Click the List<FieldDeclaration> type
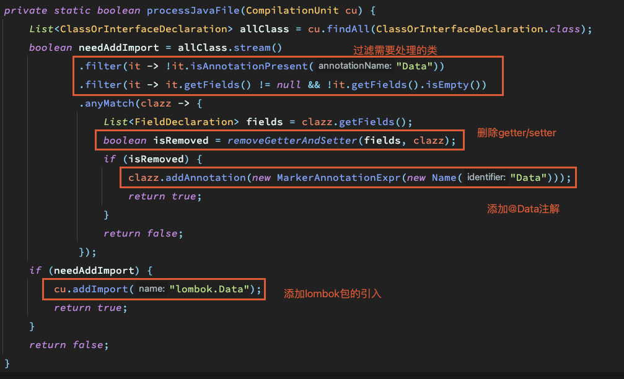Viewport: 624px width, 379px height. (171, 122)
